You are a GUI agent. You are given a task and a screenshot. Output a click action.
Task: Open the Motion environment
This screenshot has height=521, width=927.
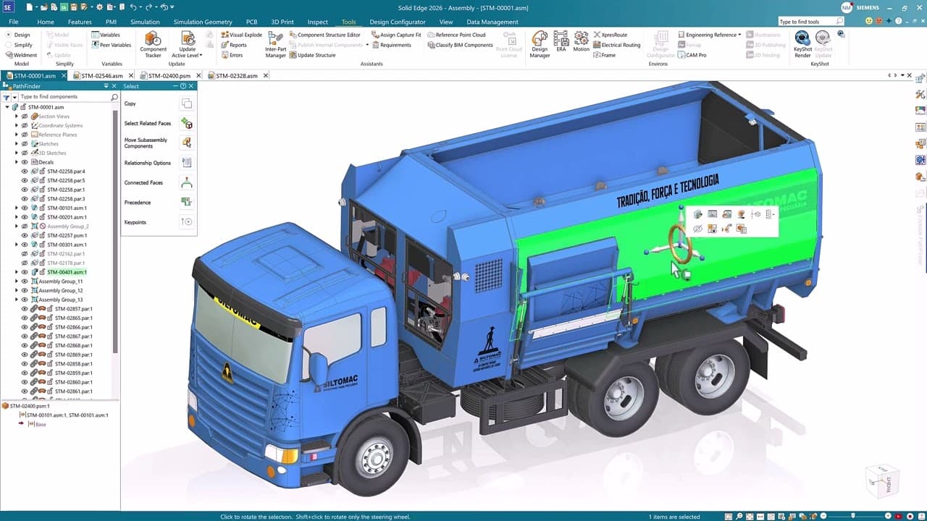(582, 41)
